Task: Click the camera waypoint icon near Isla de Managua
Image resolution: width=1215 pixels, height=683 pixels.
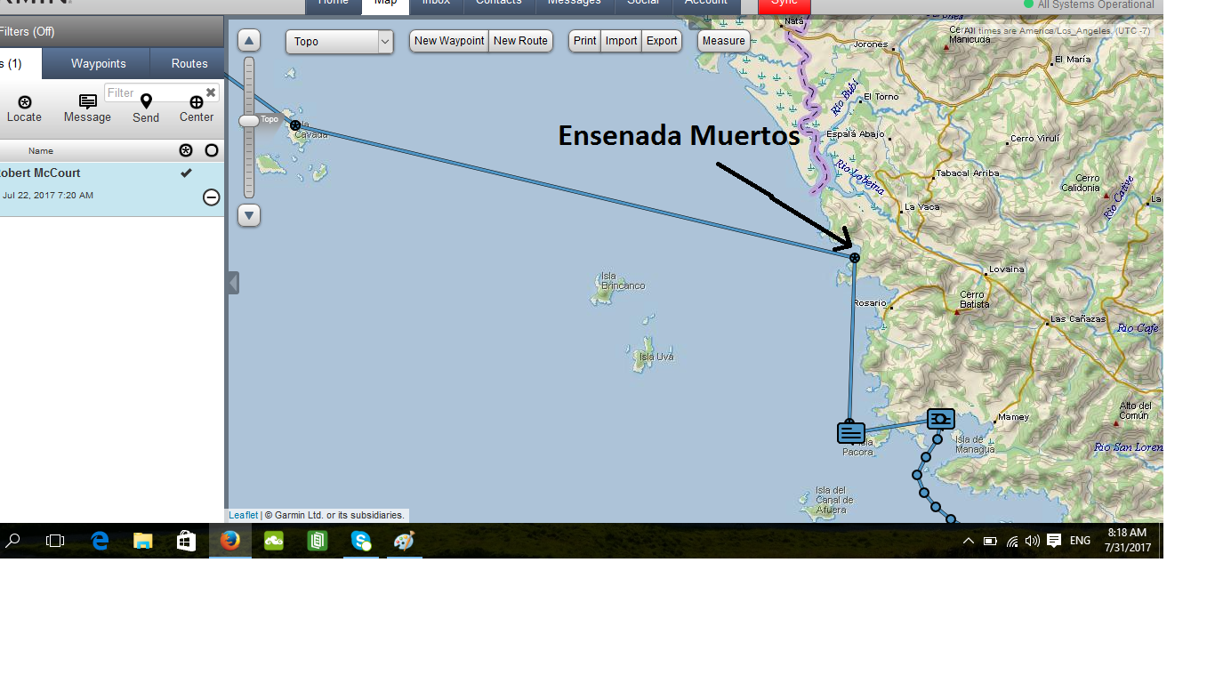Action: (x=940, y=418)
